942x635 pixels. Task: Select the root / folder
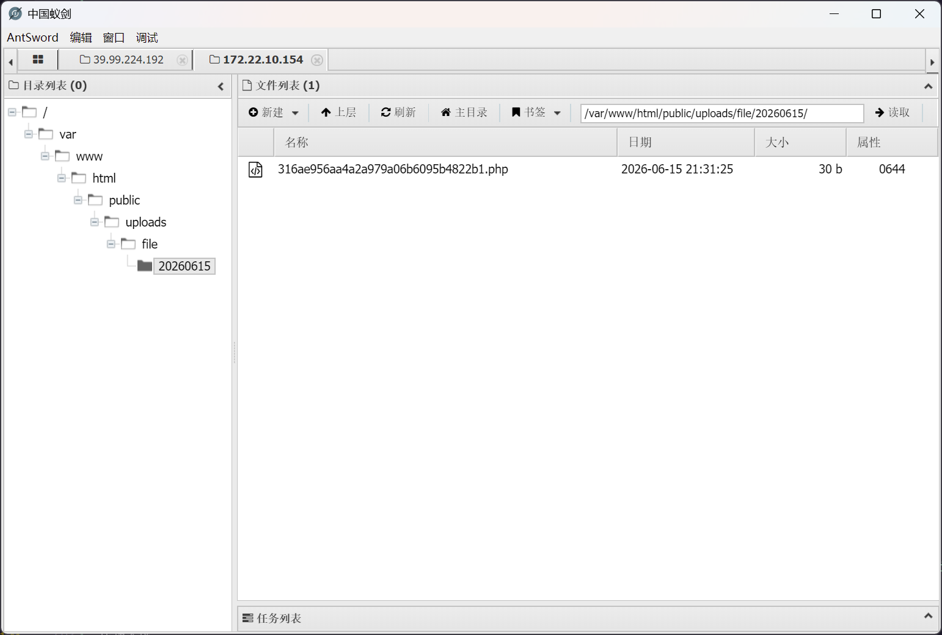pos(45,112)
